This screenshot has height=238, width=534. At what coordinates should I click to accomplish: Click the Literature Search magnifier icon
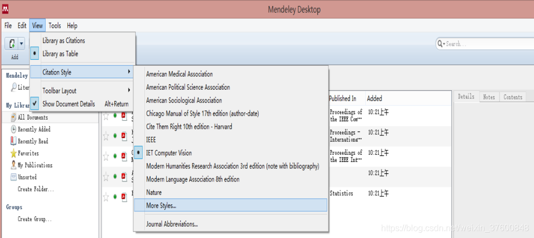click(x=14, y=87)
